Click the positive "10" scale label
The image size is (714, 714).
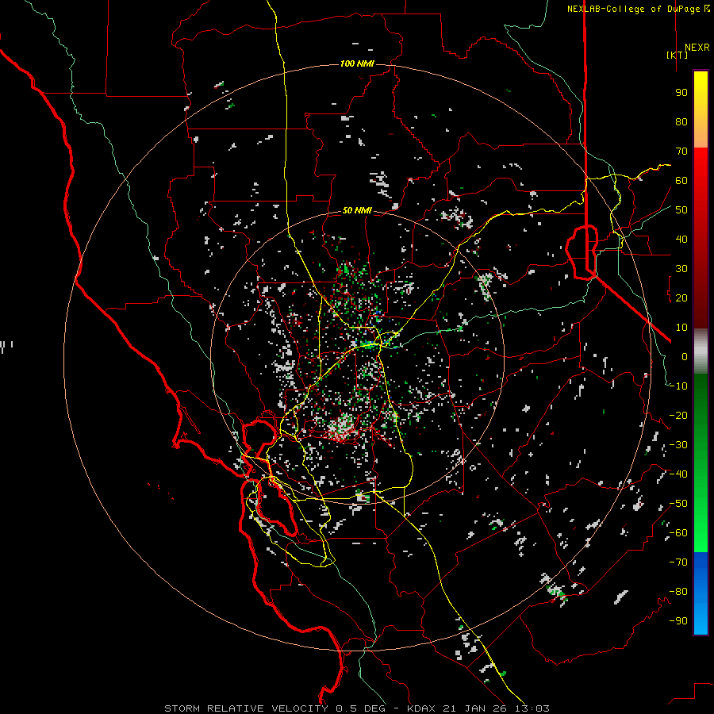(681, 328)
